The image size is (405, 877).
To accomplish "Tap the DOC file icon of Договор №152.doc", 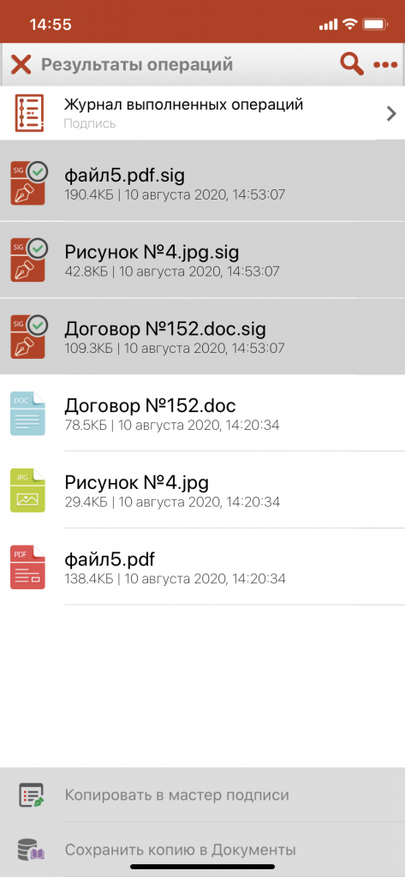I will pos(28,414).
